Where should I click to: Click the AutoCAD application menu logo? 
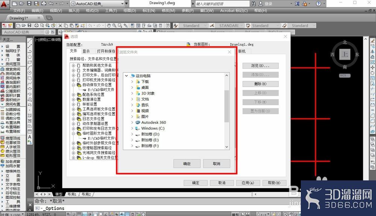(x=4, y=4)
